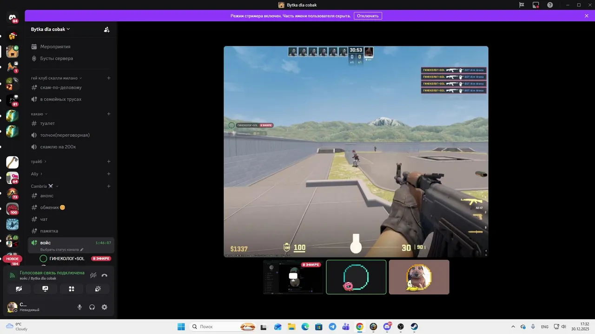595x334 pixels.
Task: Open user settings gear
Action: click(x=105, y=307)
